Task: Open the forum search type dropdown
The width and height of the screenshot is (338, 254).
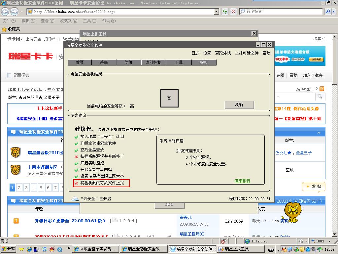Action: point(278,97)
